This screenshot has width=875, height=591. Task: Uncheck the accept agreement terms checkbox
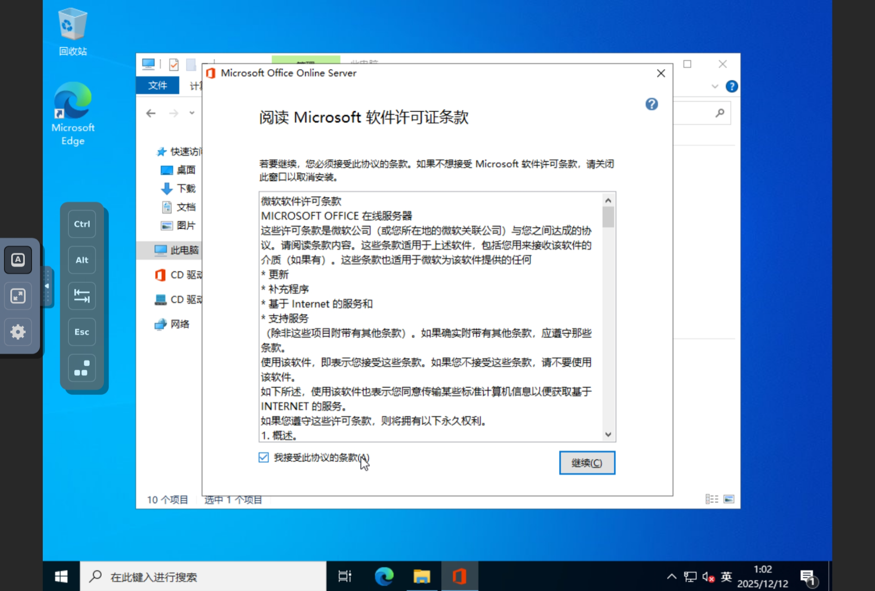tap(264, 457)
